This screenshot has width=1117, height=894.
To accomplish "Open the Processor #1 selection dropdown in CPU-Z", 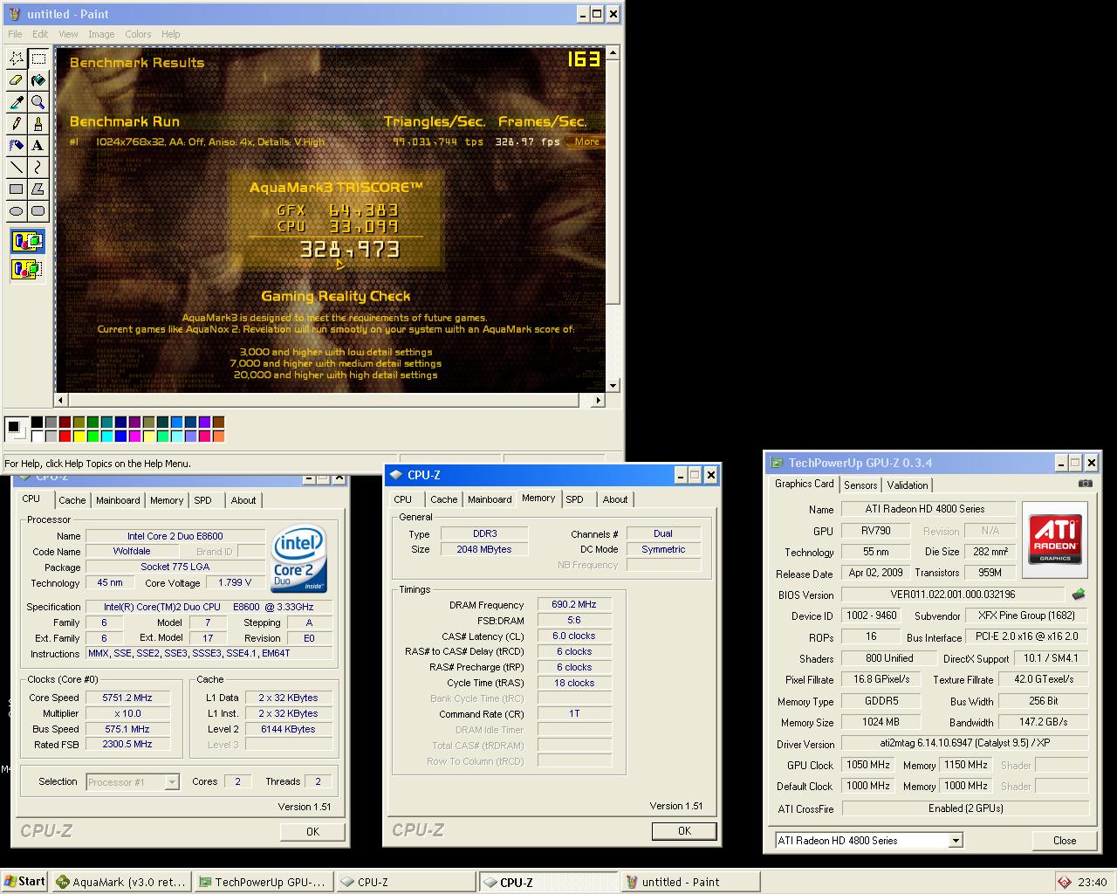I will [172, 782].
